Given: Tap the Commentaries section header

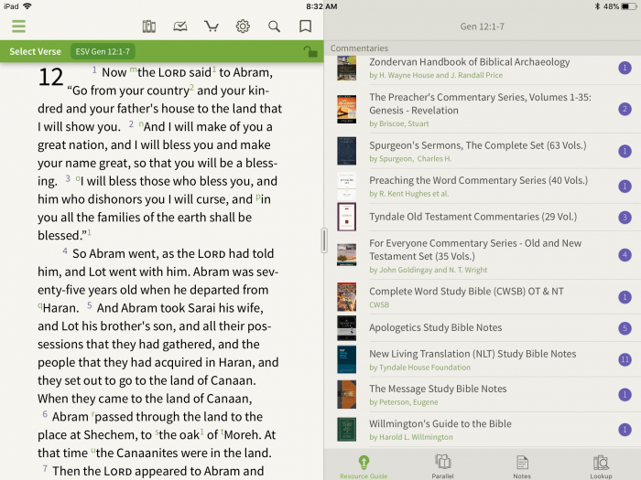Looking at the screenshot, I should tap(359, 48).
